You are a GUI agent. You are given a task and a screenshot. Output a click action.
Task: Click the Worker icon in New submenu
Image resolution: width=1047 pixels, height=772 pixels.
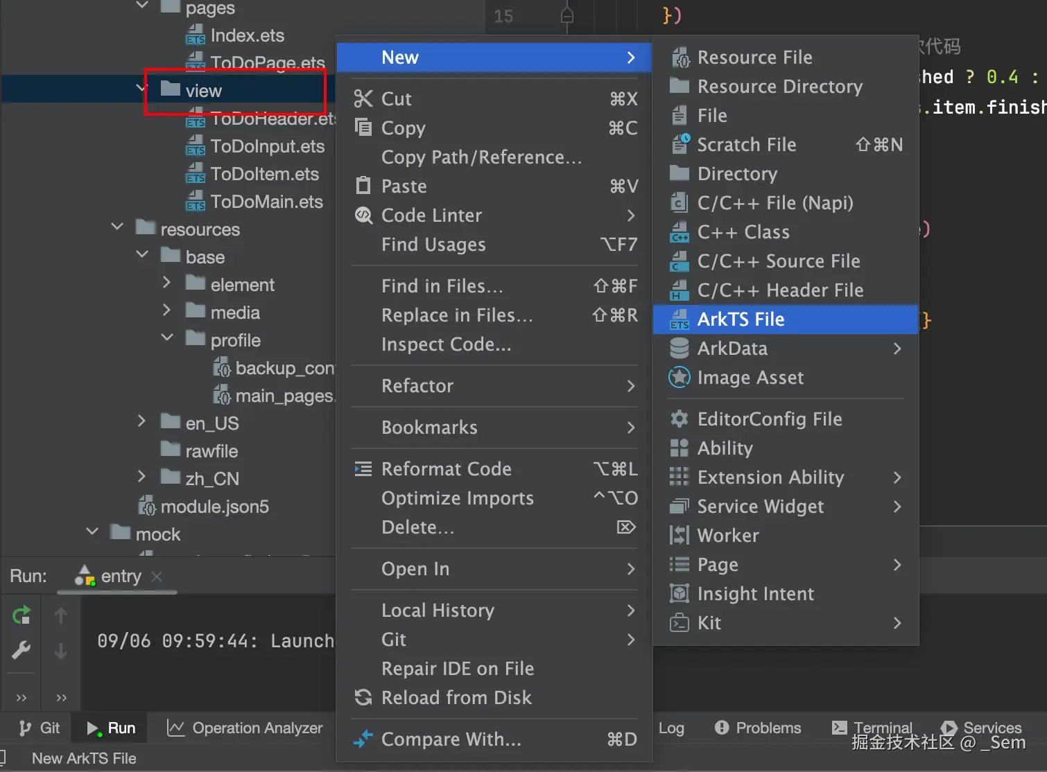(680, 536)
